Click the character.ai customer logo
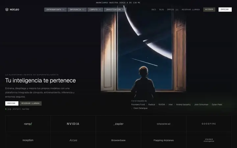Image resolution: width=237 pixels, height=148 pixels. [x=164, y=124]
